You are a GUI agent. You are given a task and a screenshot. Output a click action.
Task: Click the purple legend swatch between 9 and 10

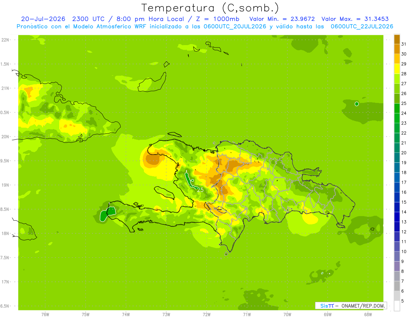point(397,256)
